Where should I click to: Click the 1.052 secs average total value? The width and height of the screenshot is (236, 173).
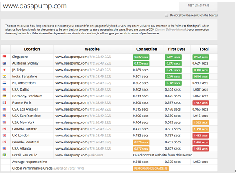[x=200, y=162]
